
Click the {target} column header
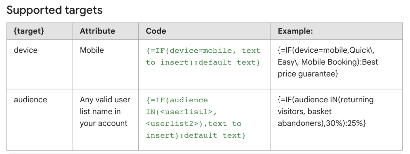tap(29, 31)
